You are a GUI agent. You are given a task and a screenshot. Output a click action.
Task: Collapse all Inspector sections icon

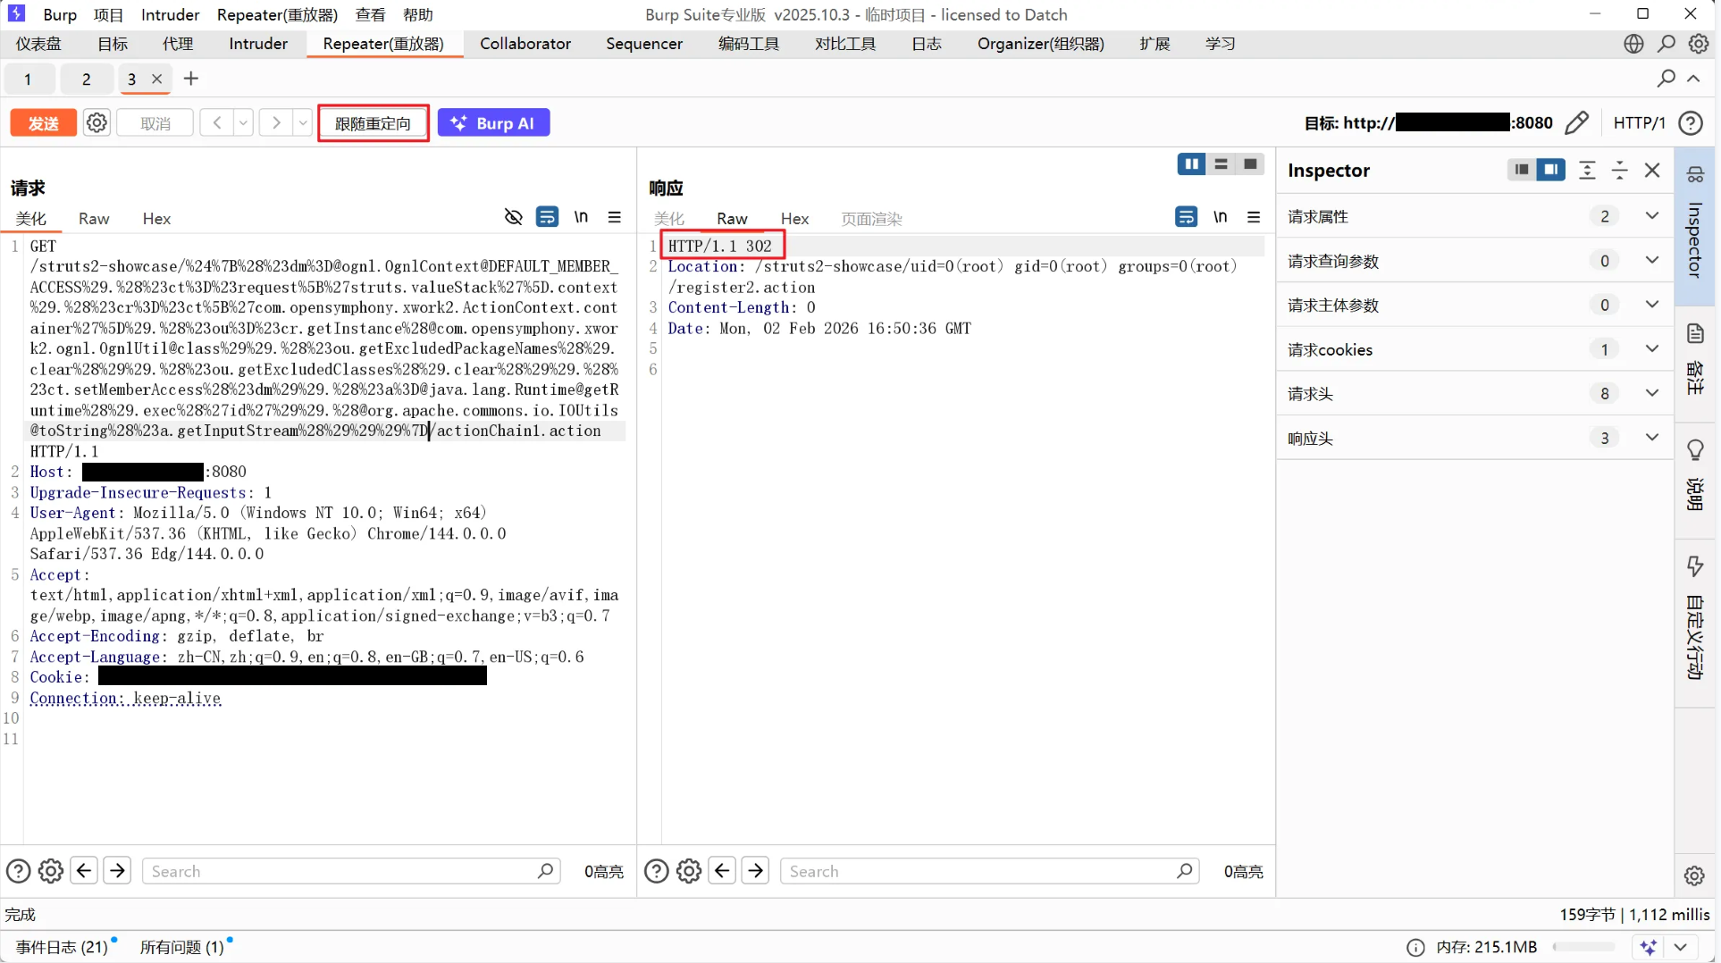tap(1620, 171)
